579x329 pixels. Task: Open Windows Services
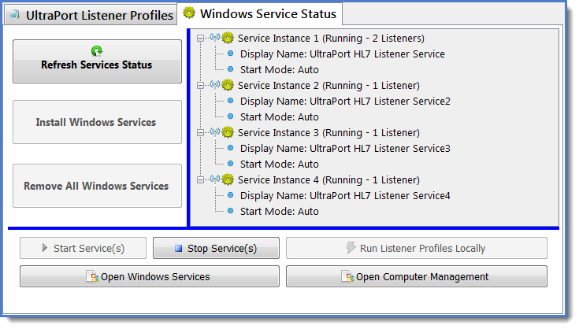[150, 276]
